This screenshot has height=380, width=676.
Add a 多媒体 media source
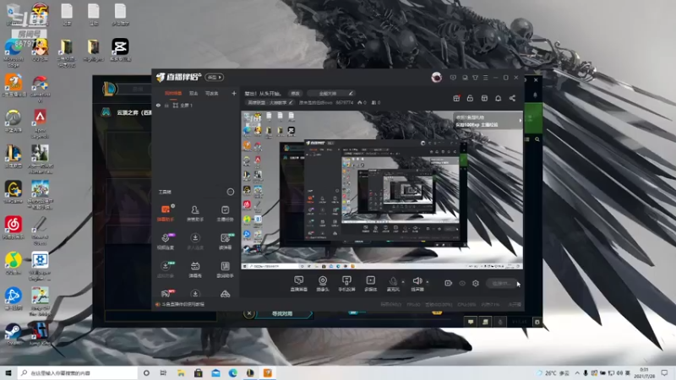[x=370, y=284]
